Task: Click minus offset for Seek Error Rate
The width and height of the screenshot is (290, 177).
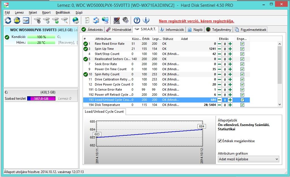Action: pos(219,64)
